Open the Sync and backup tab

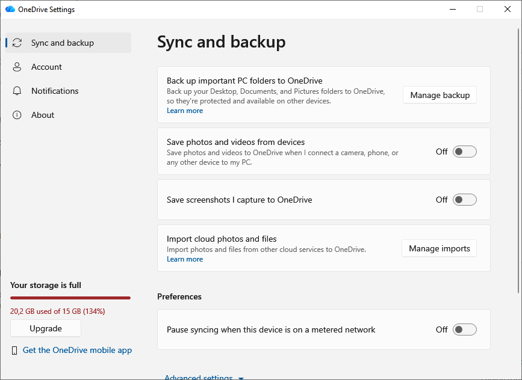(x=68, y=43)
